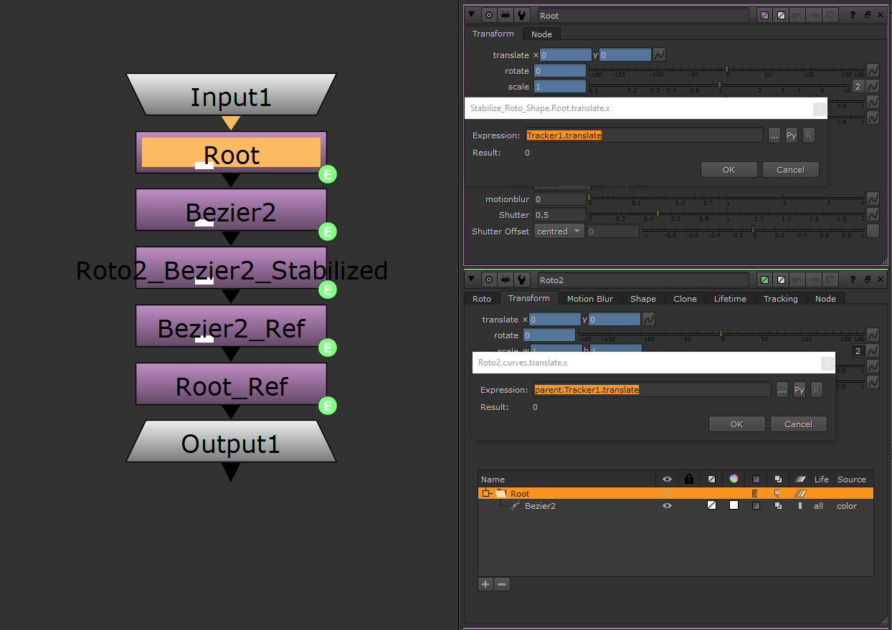Screen dimensions: 892x630
Task: Click the white color swatch for Bezier2
Action: tap(734, 506)
